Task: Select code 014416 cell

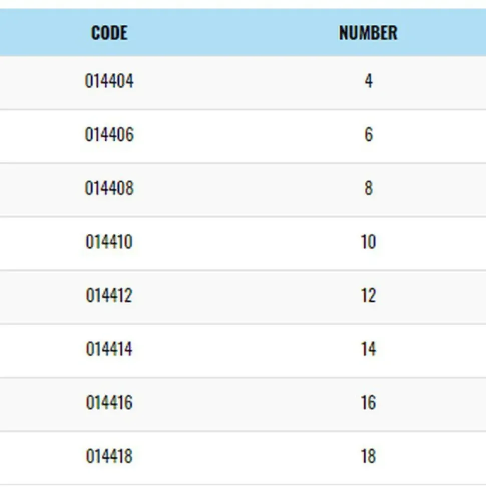Action: [x=109, y=403]
